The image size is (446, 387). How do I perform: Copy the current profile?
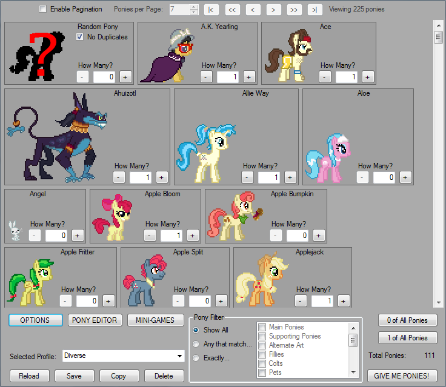pyautogui.click(x=119, y=376)
